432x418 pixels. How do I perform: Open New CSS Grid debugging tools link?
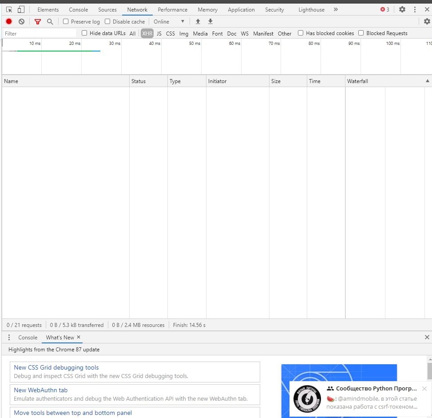pyautogui.click(x=56, y=367)
